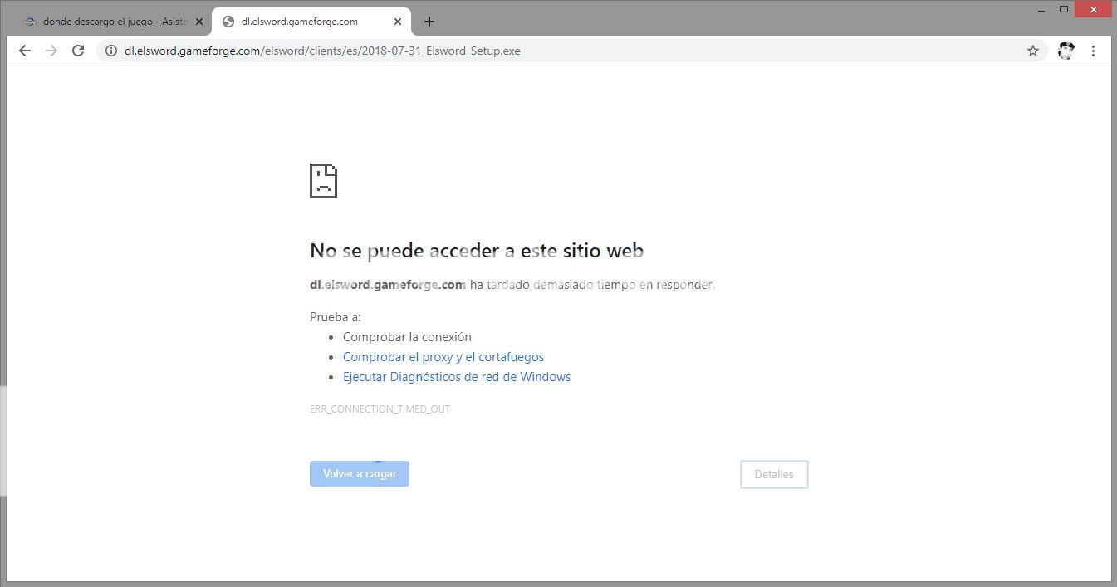Image resolution: width=1117 pixels, height=587 pixels.
Task: Bookmark this page with the star icon
Action: [x=1033, y=51]
